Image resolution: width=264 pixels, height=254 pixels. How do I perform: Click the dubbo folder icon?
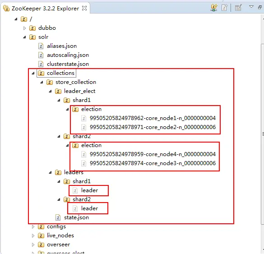tap(32, 28)
